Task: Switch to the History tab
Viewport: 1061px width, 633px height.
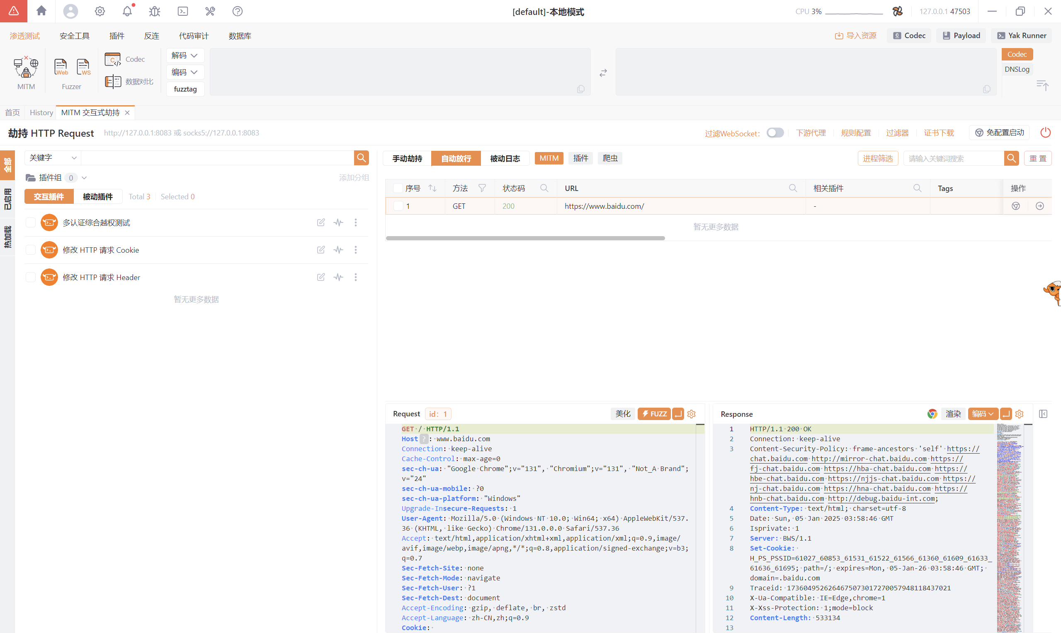Action: point(41,113)
